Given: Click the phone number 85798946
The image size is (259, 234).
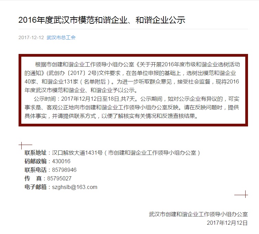Looking at the screenshot, I should [64, 170].
